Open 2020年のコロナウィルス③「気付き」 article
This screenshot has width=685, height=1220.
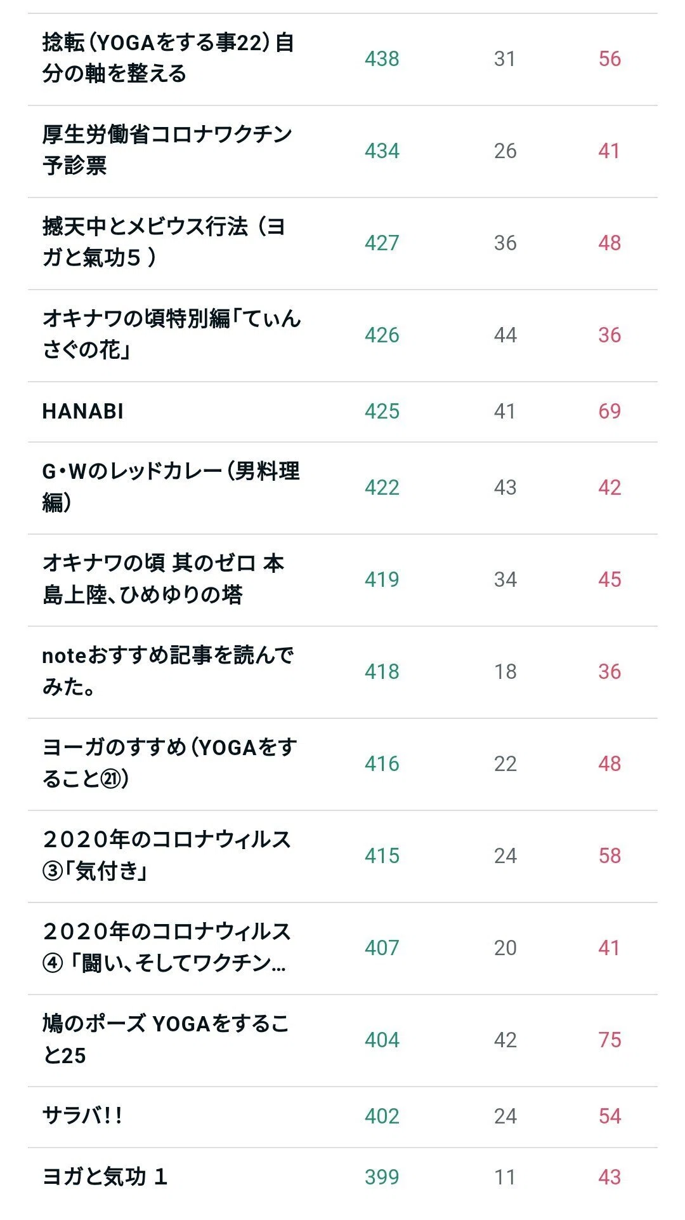167,855
